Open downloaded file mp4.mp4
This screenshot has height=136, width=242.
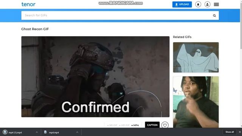[x=54, y=133]
